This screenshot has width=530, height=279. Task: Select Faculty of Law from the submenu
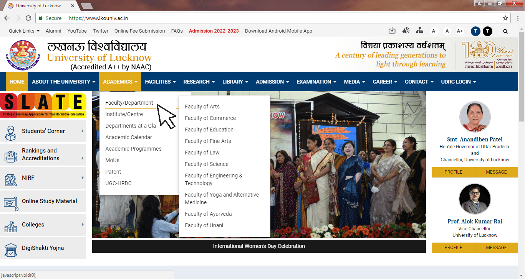202,152
